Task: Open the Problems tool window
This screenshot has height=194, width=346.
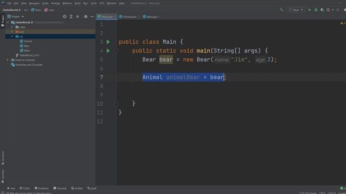Action: [x=42, y=188]
